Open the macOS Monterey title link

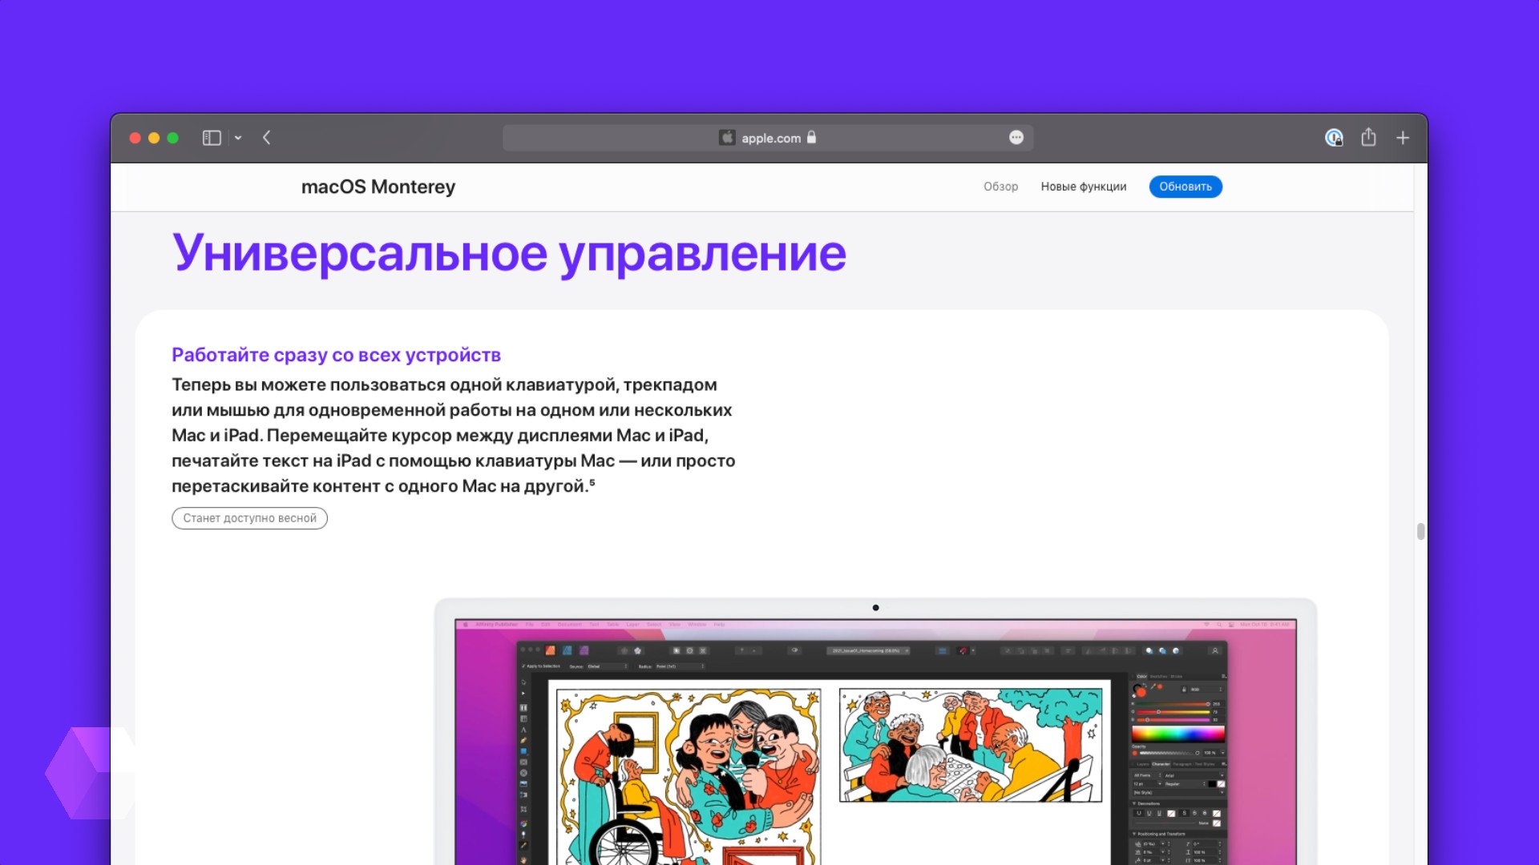(x=378, y=187)
